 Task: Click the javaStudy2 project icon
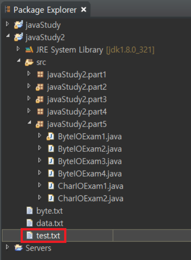18,37
